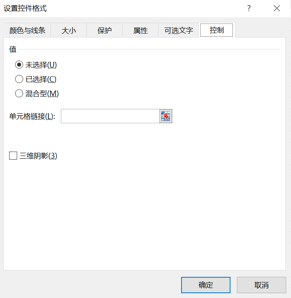
Task: Close the 设置控件格式 dialog
Action: (277, 8)
